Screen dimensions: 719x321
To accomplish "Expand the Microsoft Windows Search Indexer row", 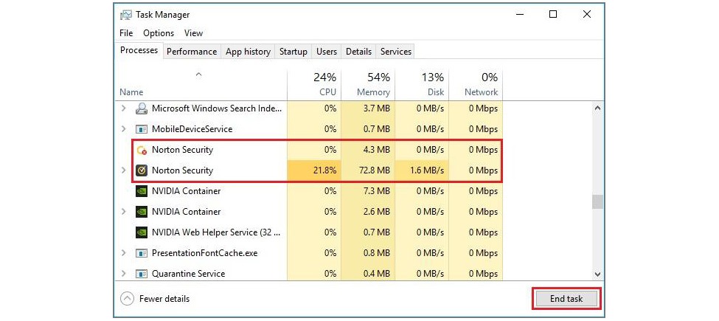I will tap(123, 108).
